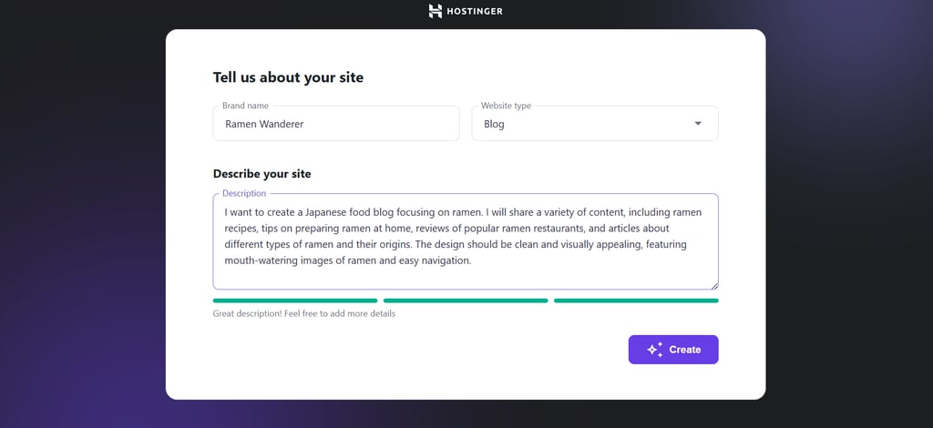933x428 pixels.
Task: Click the Website type dropdown arrow
Action: [698, 124]
